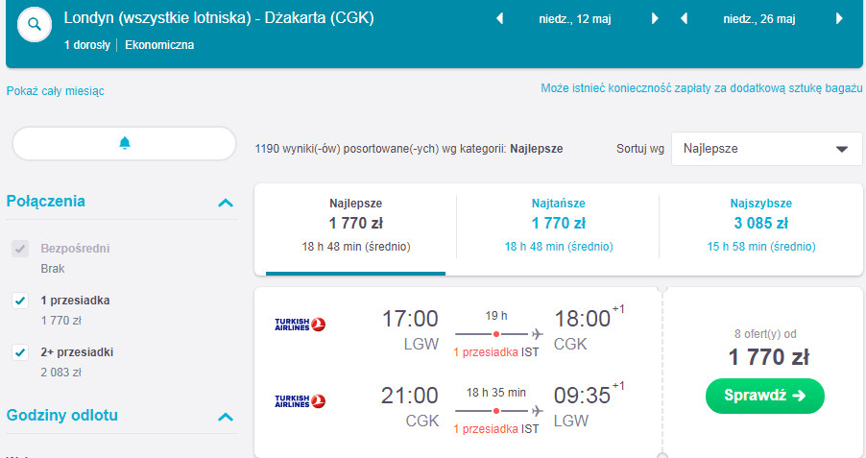Click the 8 ofert(y) od text
The width and height of the screenshot is (866, 458).
765,334
